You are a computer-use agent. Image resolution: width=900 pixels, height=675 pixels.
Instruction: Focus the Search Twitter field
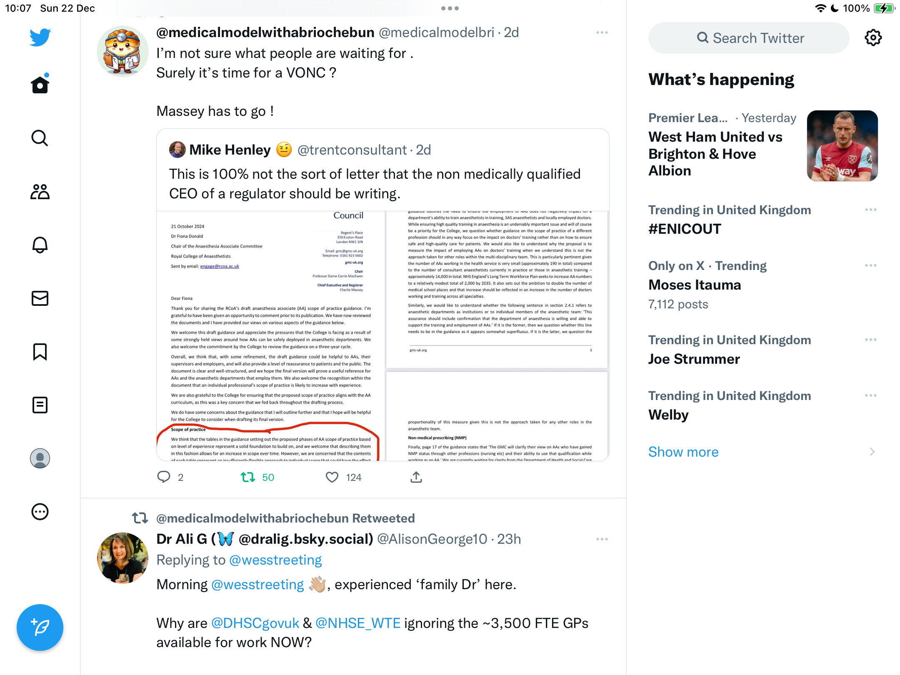pyautogui.click(x=748, y=38)
